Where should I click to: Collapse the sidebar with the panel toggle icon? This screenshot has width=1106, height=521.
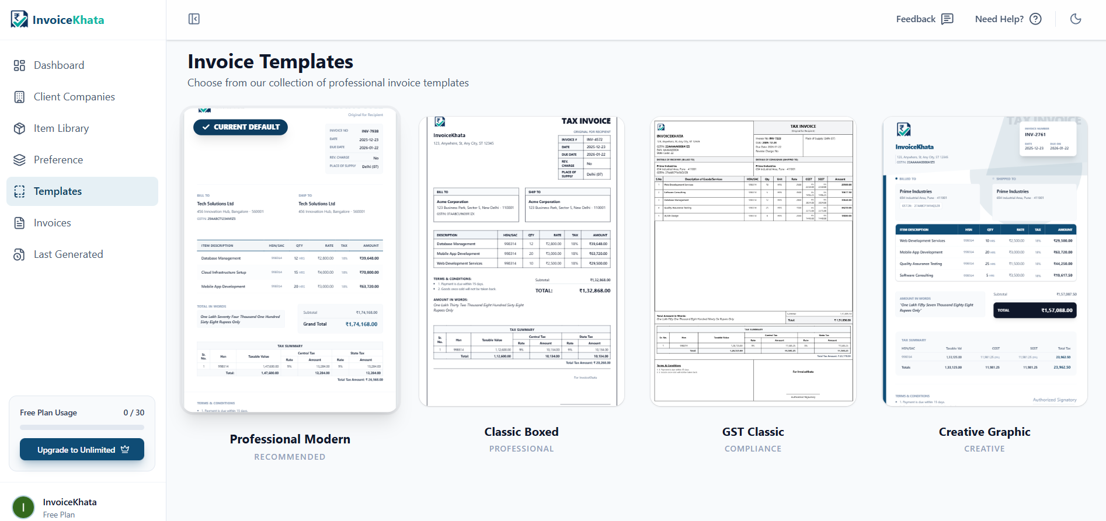point(194,19)
